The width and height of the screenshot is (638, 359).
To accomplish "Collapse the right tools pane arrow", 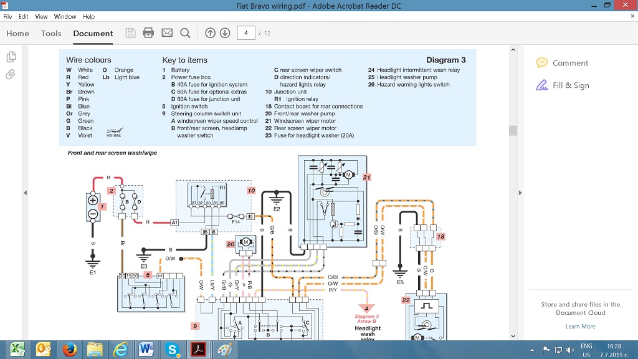I will tap(521, 193).
